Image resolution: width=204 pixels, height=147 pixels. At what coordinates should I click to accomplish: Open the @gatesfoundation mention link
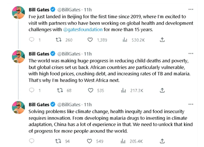(83, 30)
